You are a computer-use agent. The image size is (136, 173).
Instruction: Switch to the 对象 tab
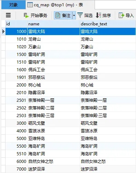[13, 5]
